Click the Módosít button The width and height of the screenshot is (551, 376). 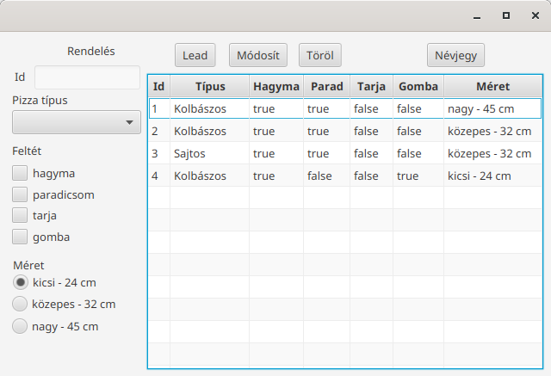point(258,55)
